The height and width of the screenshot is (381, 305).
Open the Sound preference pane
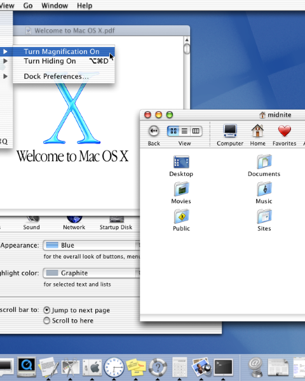coord(32,224)
